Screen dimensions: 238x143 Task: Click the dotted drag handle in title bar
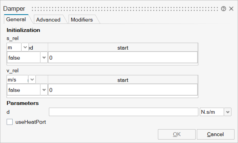[x=125, y=9]
